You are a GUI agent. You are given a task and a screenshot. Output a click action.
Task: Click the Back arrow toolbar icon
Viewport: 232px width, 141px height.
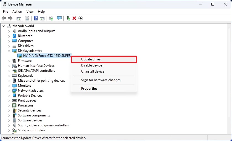pos(4,18)
